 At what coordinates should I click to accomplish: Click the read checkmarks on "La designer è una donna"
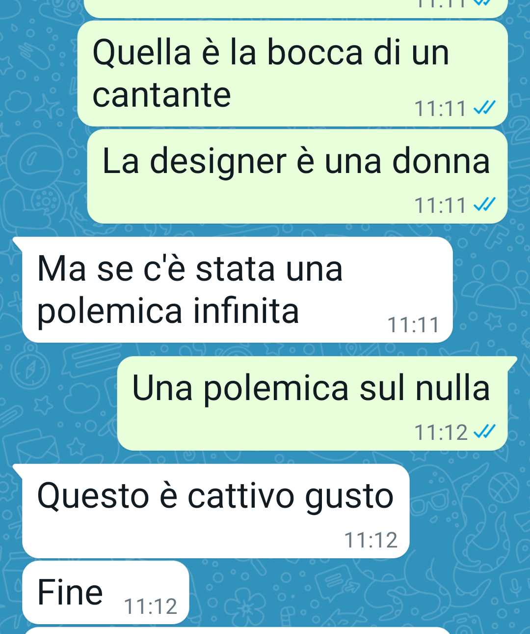coord(485,205)
